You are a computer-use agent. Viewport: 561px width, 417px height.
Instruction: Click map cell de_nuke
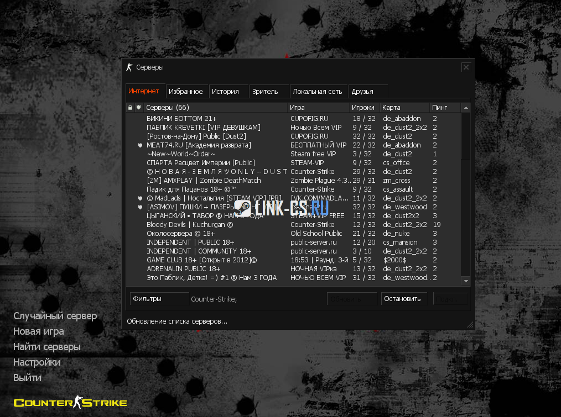tap(396, 233)
